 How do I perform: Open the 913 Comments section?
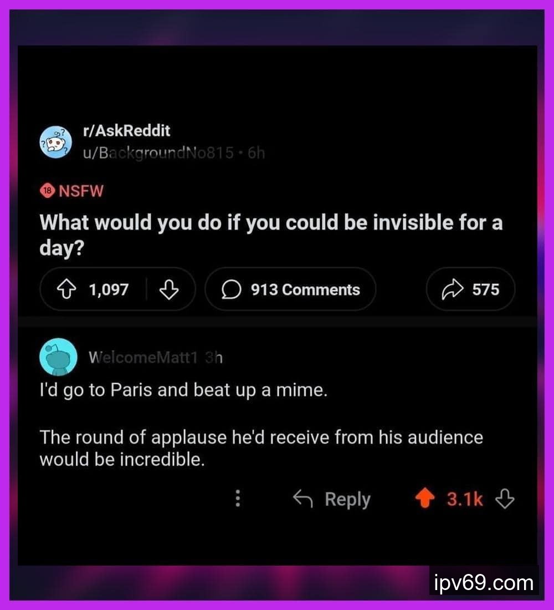[305, 289]
